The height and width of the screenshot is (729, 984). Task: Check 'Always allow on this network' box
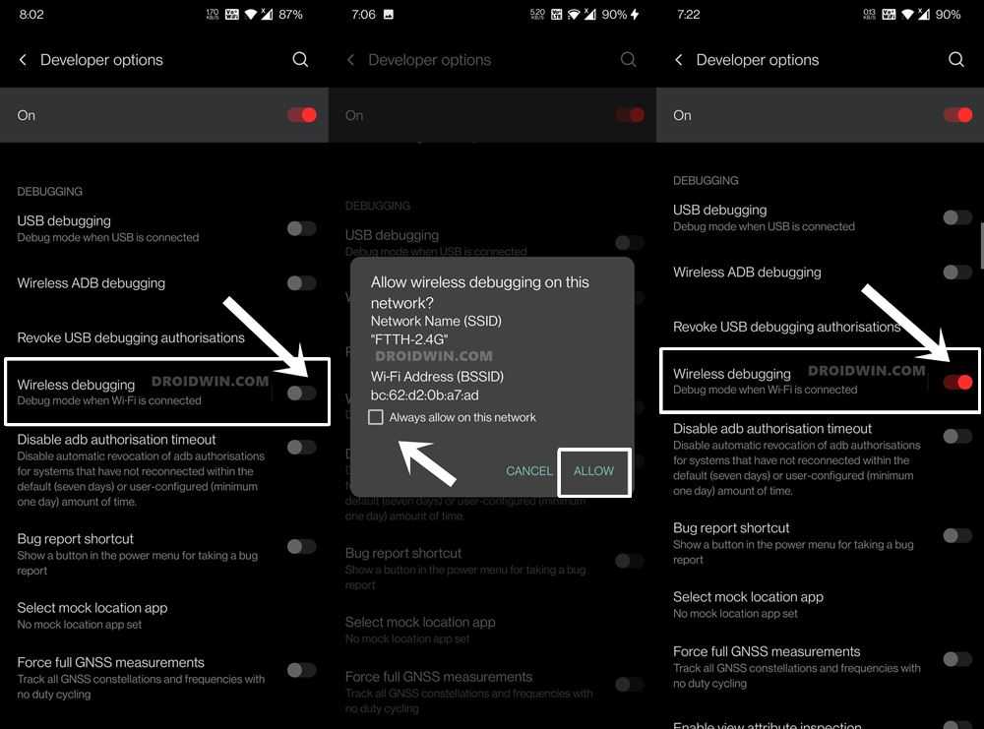[x=375, y=417]
